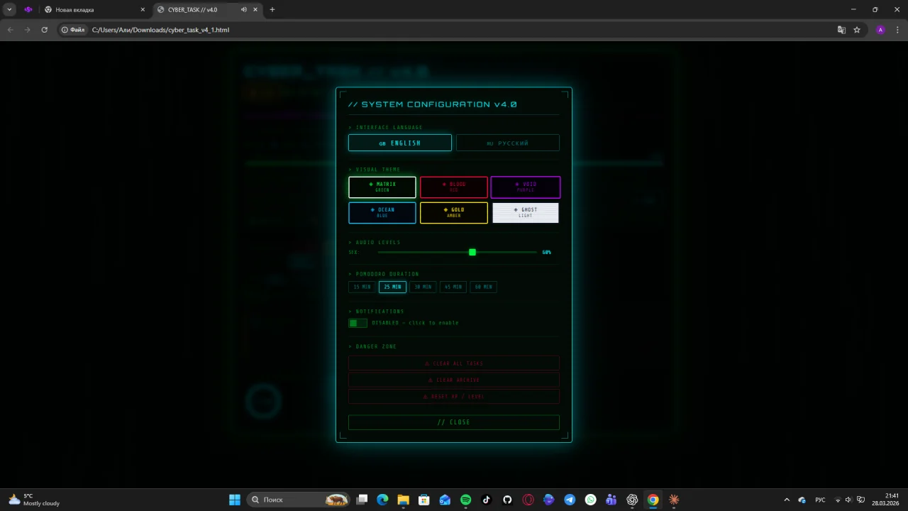Open a new browser tab

[x=272, y=10]
